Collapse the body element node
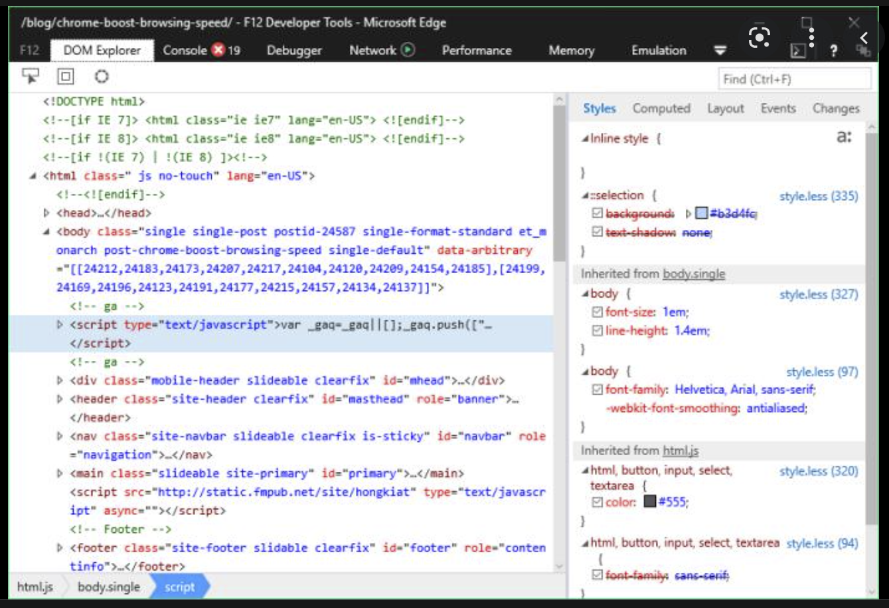 coord(46,232)
